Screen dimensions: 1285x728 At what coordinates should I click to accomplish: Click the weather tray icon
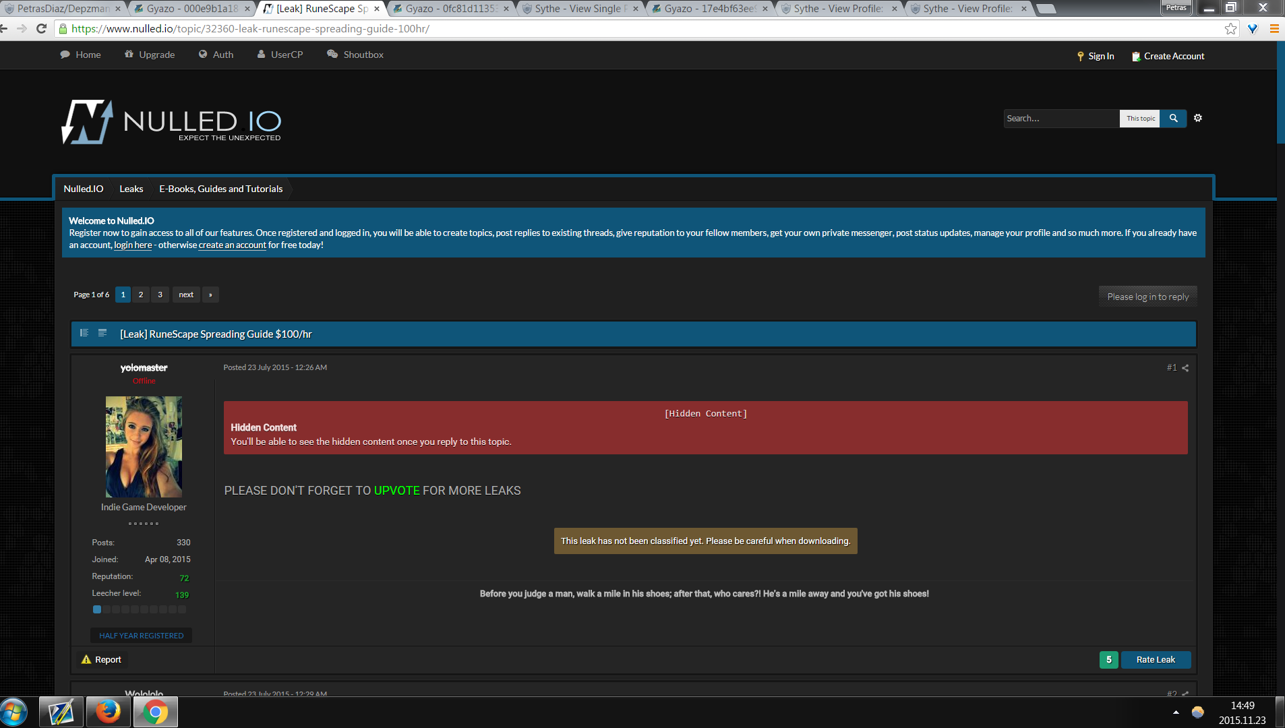1198,712
